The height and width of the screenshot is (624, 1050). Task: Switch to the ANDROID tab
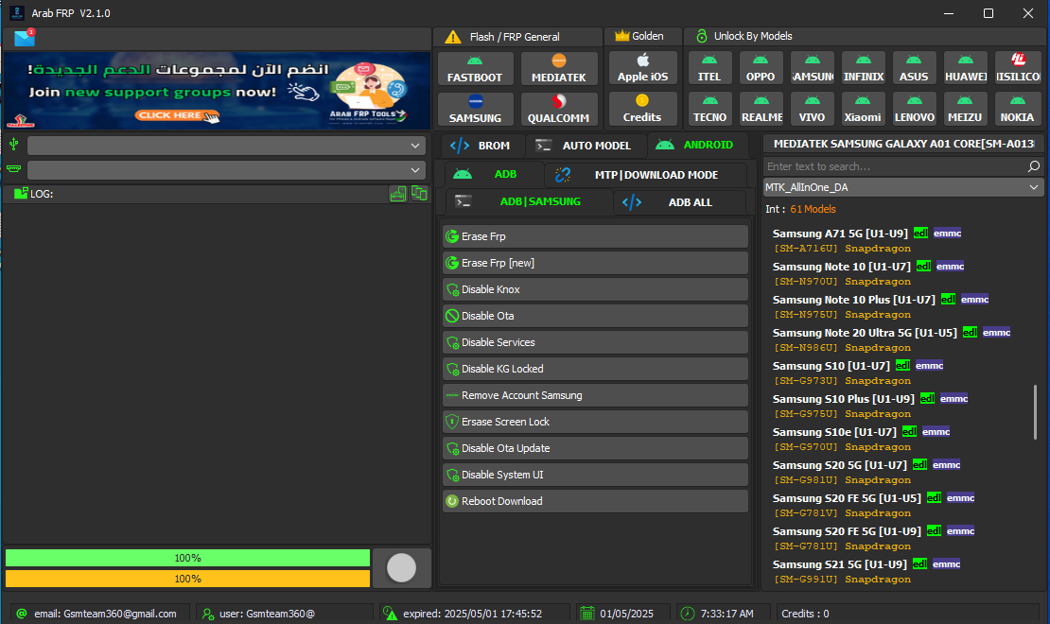tap(696, 145)
